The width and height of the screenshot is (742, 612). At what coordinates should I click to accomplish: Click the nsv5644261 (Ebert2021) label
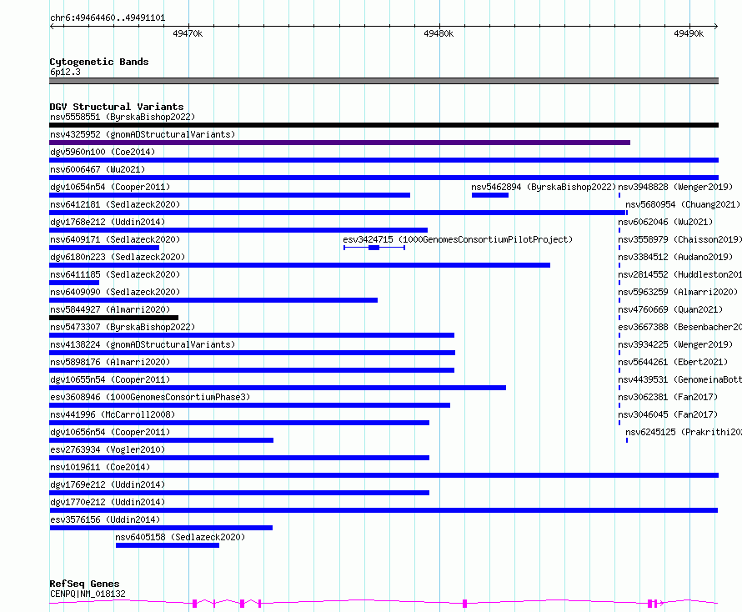tap(673, 362)
